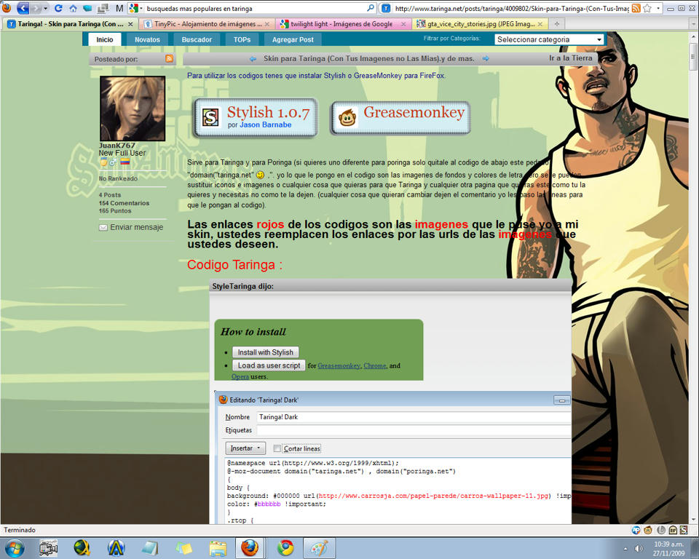Minimize the 'Editando Taringa! Dark' window
The width and height of the screenshot is (699, 559).
(561, 400)
